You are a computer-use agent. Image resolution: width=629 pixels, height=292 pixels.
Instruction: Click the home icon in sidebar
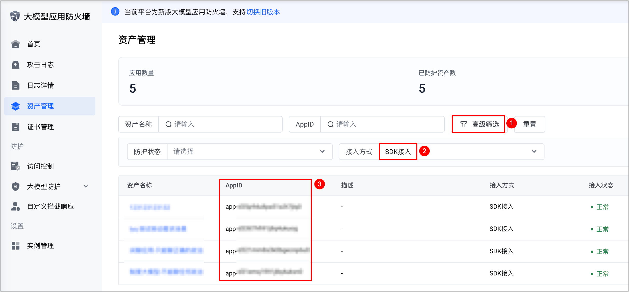coord(16,44)
